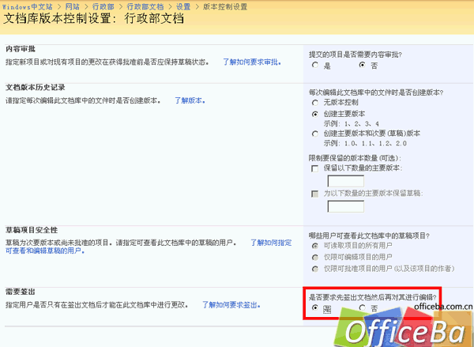Go to the 网站 breadcrumb link
474x347 pixels.
click(x=73, y=6)
